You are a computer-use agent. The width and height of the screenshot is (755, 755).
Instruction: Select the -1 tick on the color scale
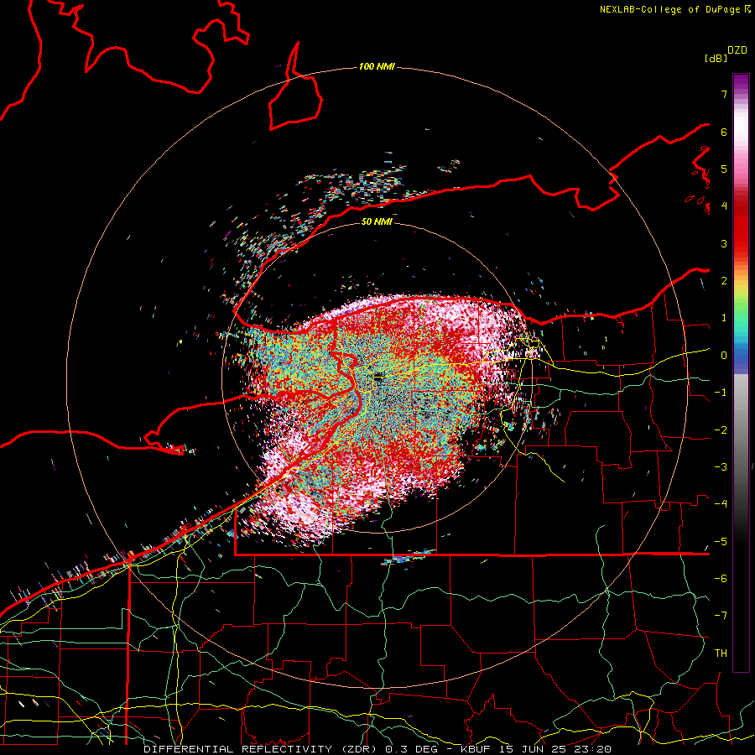721,393
